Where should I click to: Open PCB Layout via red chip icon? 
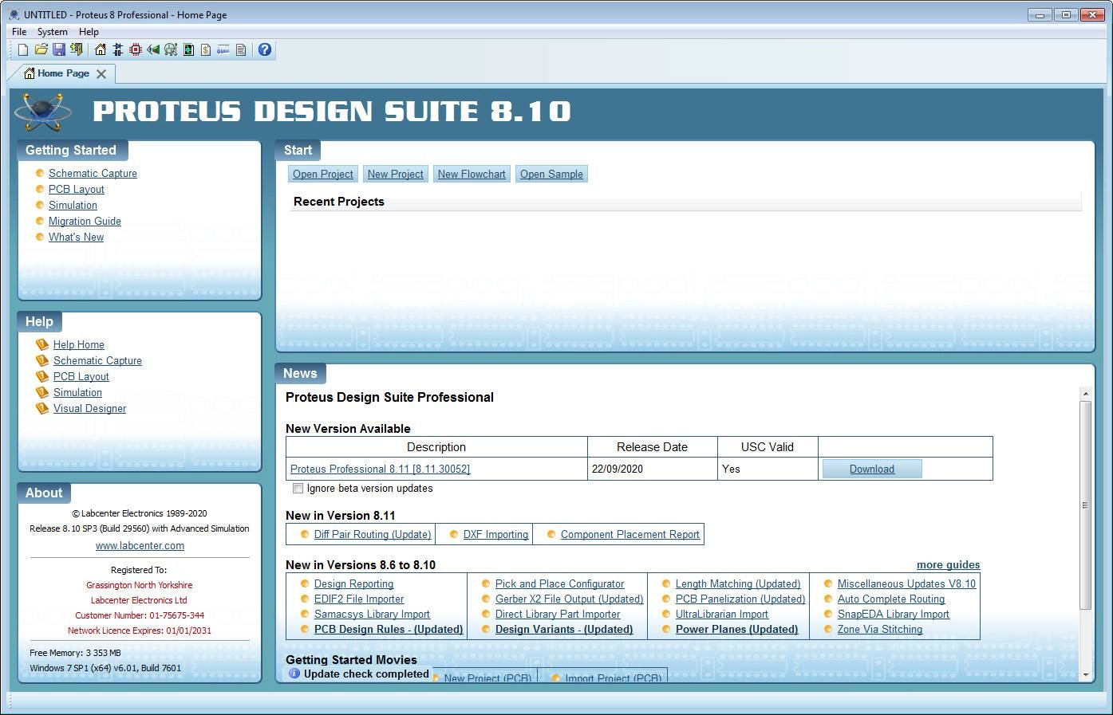pos(136,50)
